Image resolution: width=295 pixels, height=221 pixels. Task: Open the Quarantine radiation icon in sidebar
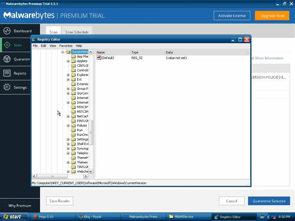7,59
